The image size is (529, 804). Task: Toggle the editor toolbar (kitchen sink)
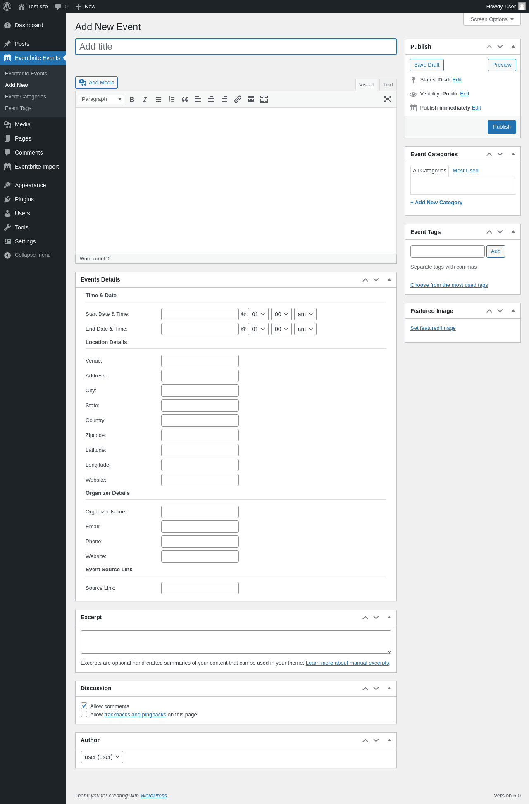tap(264, 99)
